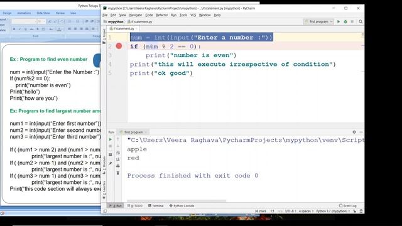Click the horizontal scrollbar of Run console
Screen dimensions: 402x226
177,201
